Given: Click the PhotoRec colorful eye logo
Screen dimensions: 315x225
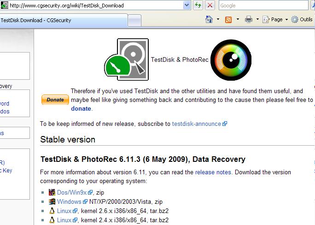Looking at the screenshot, I should 231,60.
